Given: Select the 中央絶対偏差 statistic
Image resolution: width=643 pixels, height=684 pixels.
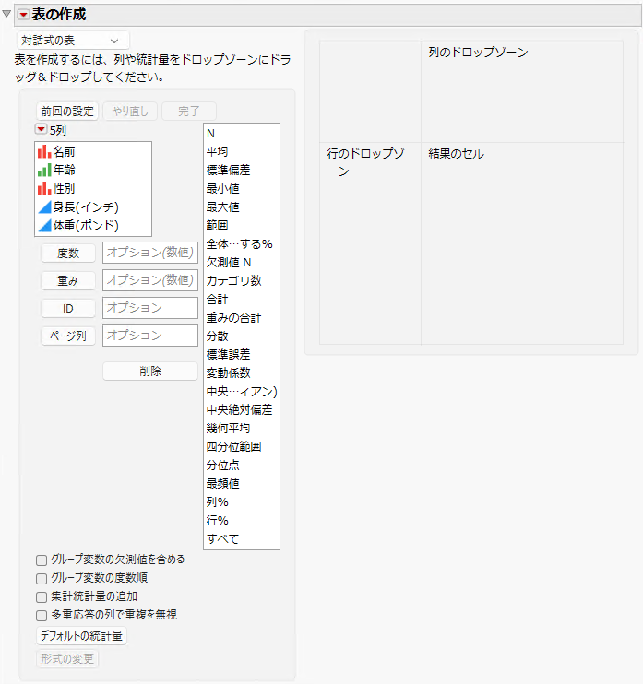Looking at the screenshot, I should [242, 410].
